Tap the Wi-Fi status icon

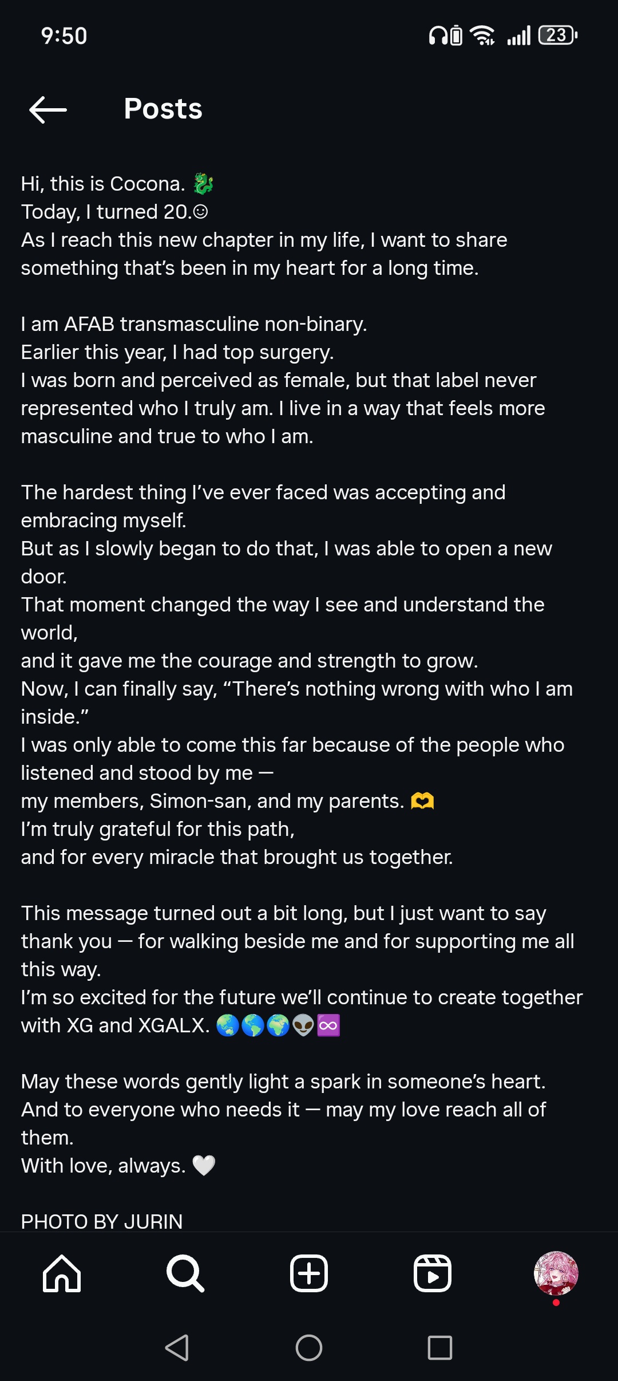[482, 35]
